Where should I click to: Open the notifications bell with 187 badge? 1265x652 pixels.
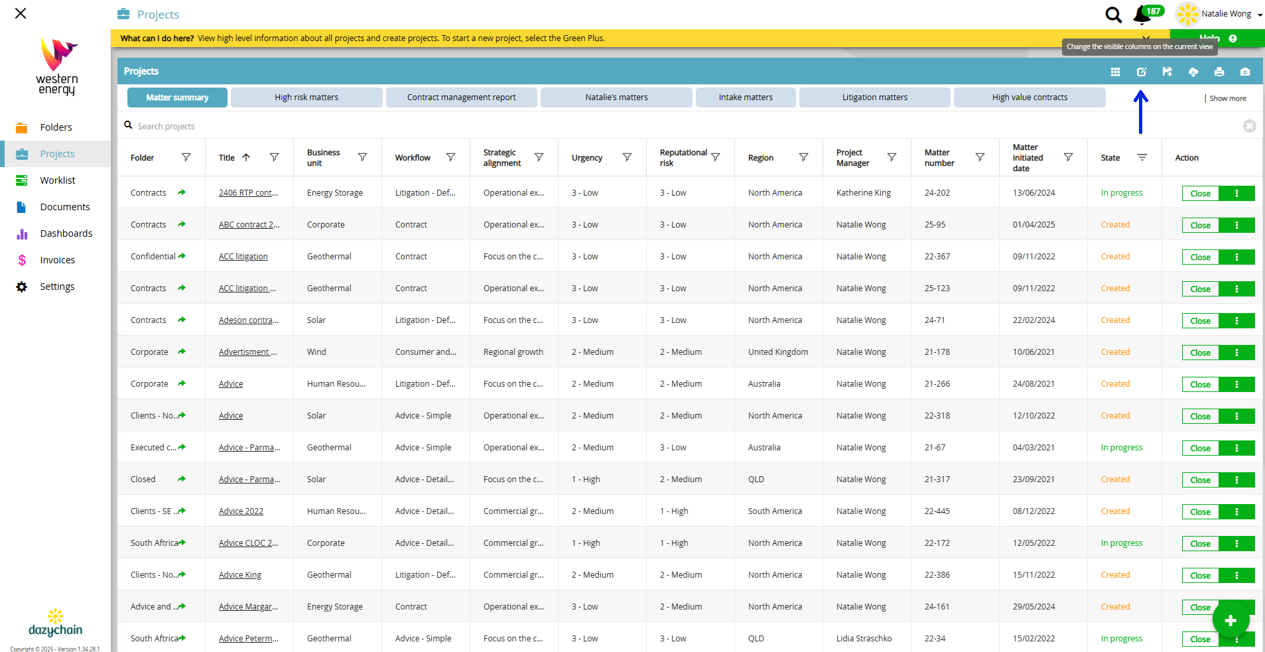click(1143, 14)
